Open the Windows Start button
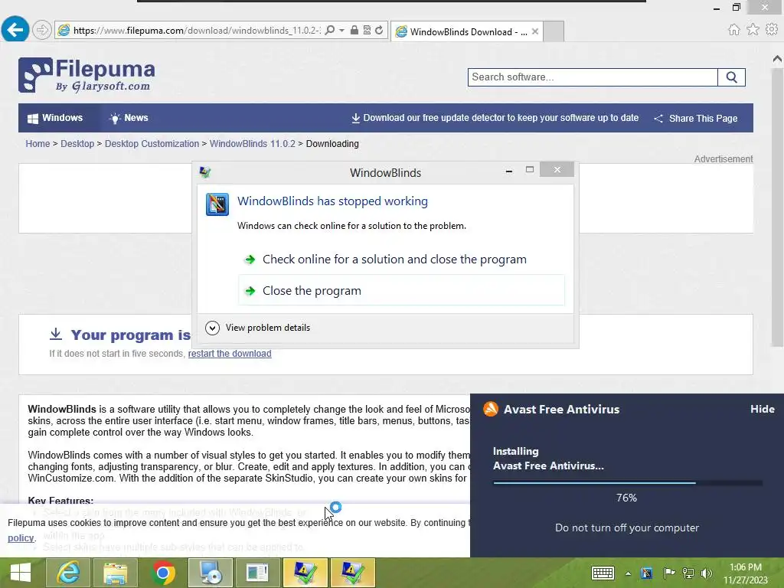The height and width of the screenshot is (588, 784). tap(21, 573)
